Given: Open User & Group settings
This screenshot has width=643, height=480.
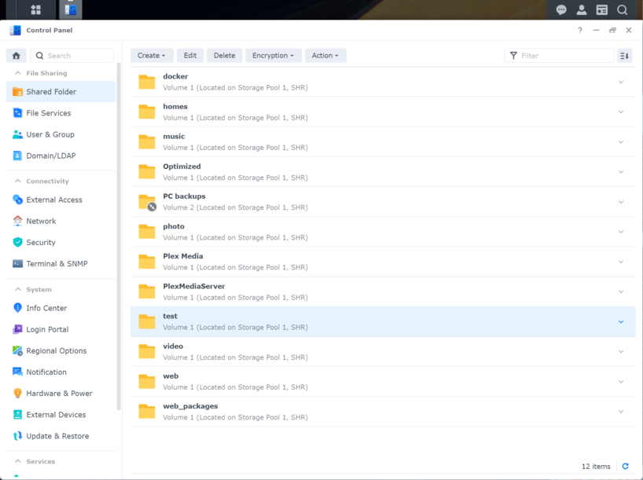Looking at the screenshot, I should point(61,134).
